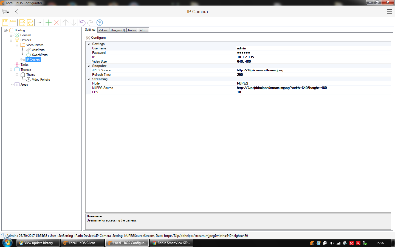The height and width of the screenshot is (247, 395).
Task: Switch to the Values tab
Action: 103,30
